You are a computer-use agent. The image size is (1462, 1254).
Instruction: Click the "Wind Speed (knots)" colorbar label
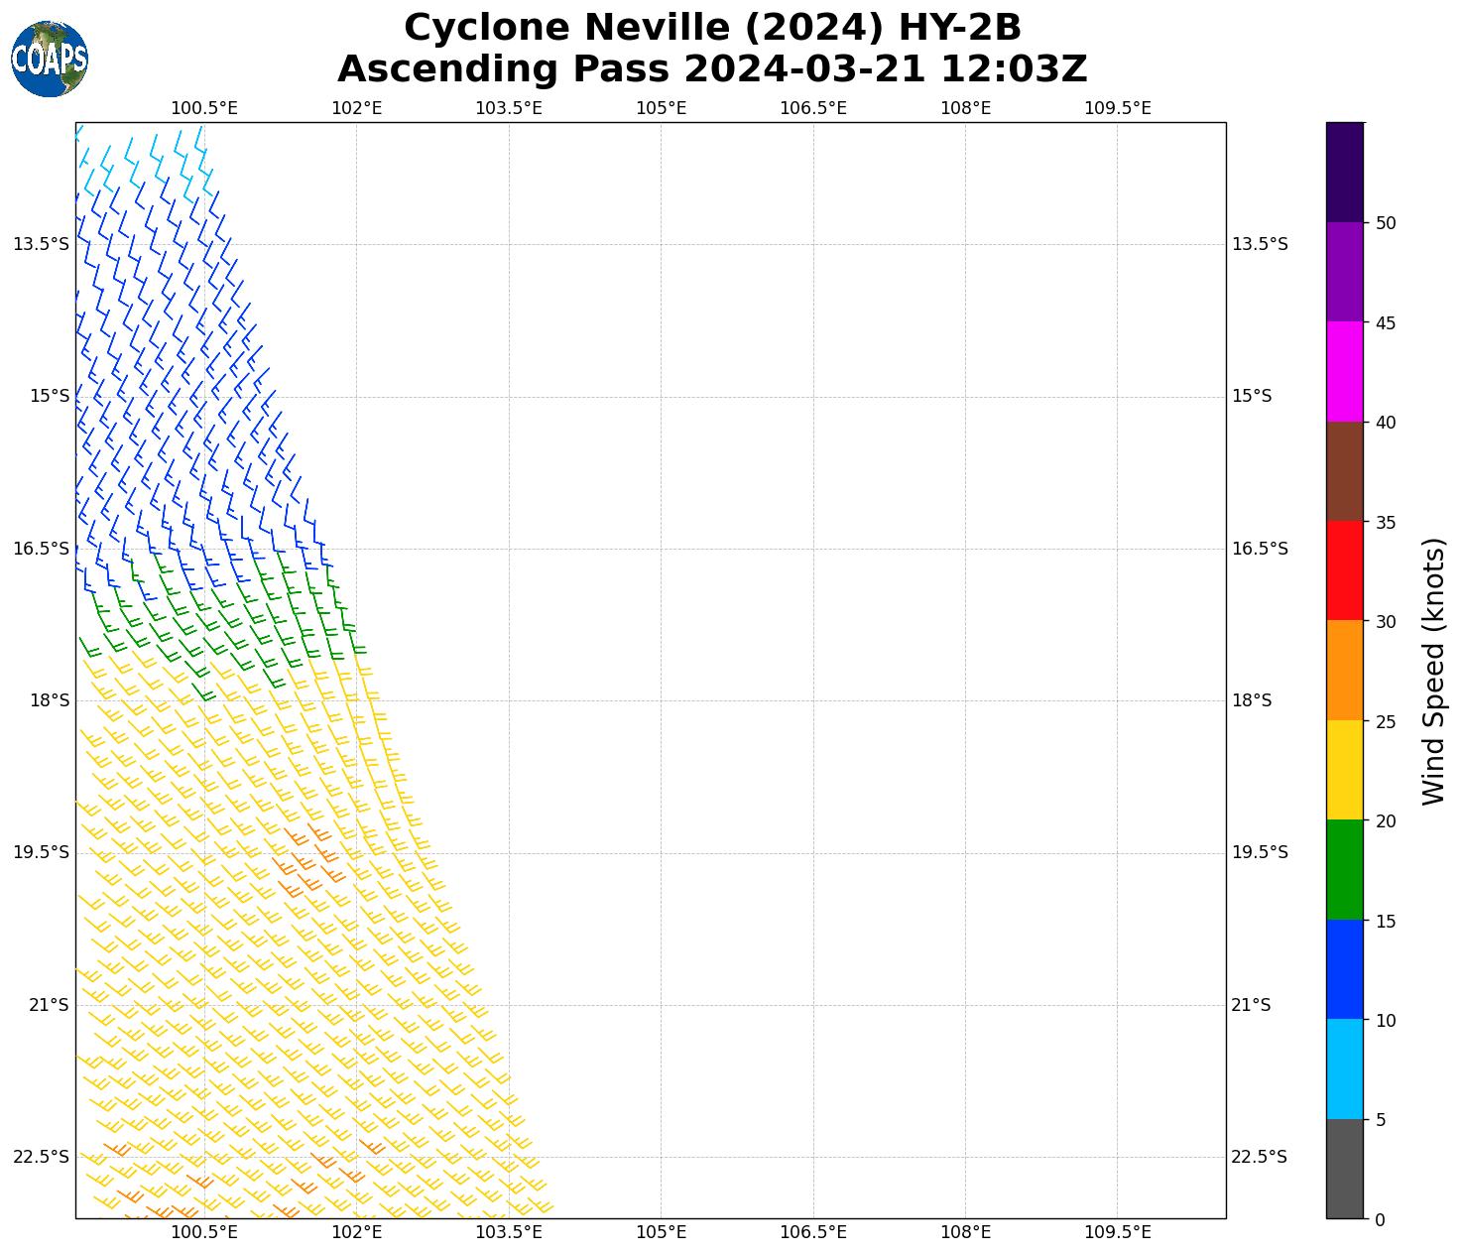(1433, 671)
